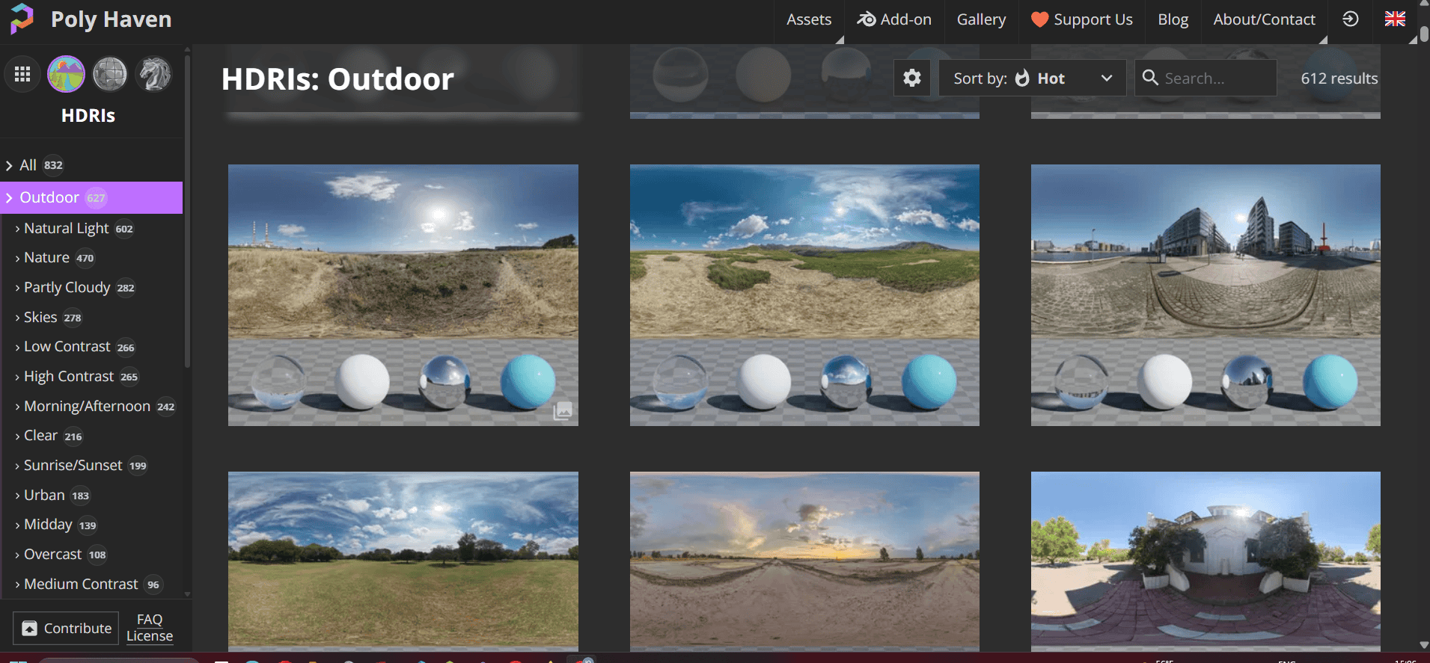
Task: Go to the Gallery page
Action: pos(981,19)
